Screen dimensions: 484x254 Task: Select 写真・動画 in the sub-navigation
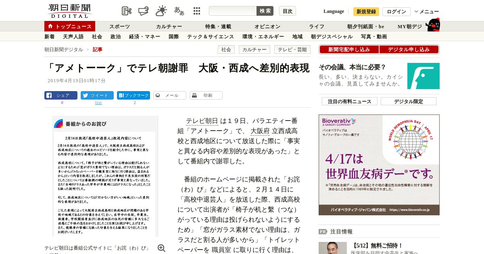point(374,37)
